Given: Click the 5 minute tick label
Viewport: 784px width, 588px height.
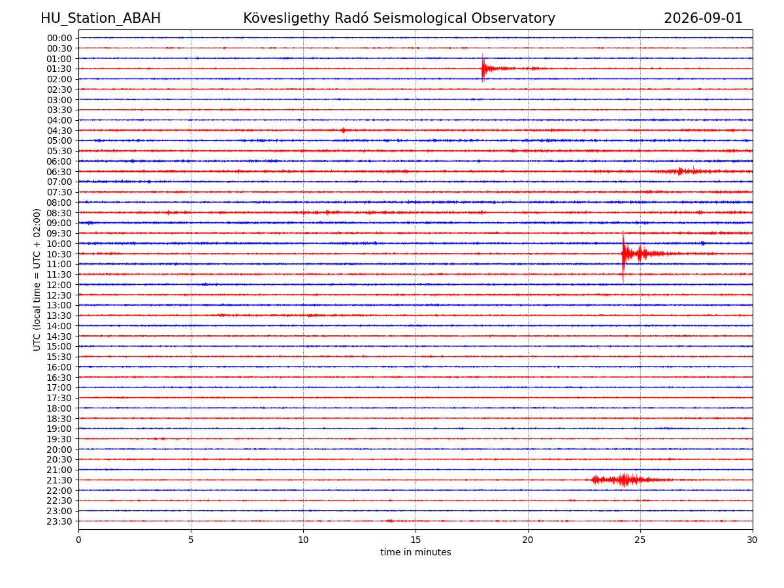Looking at the screenshot, I should pyautogui.click(x=191, y=540).
